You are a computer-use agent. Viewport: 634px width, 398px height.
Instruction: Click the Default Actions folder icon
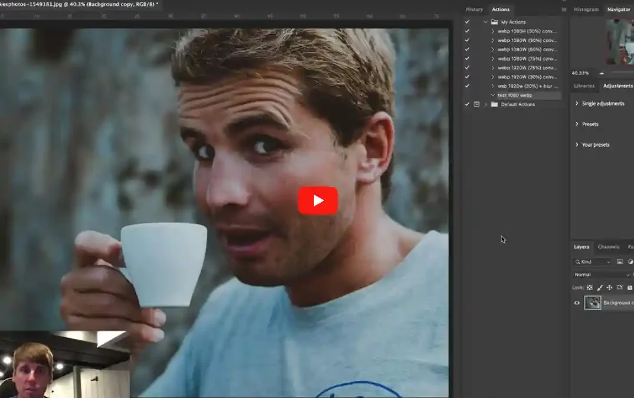click(x=494, y=104)
